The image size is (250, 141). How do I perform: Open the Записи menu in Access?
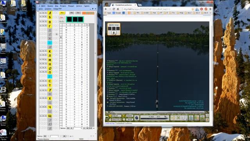pos(79,6)
